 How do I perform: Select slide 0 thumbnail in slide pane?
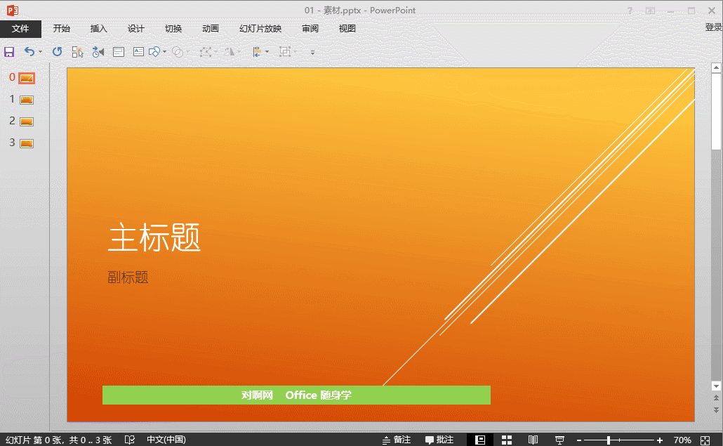pos(27,79)
